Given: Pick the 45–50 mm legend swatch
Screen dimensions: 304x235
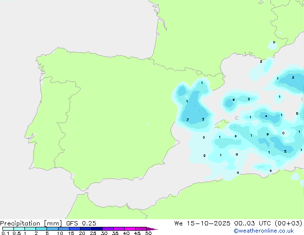Looking at the screenshot, I should [x=141, y=229].
